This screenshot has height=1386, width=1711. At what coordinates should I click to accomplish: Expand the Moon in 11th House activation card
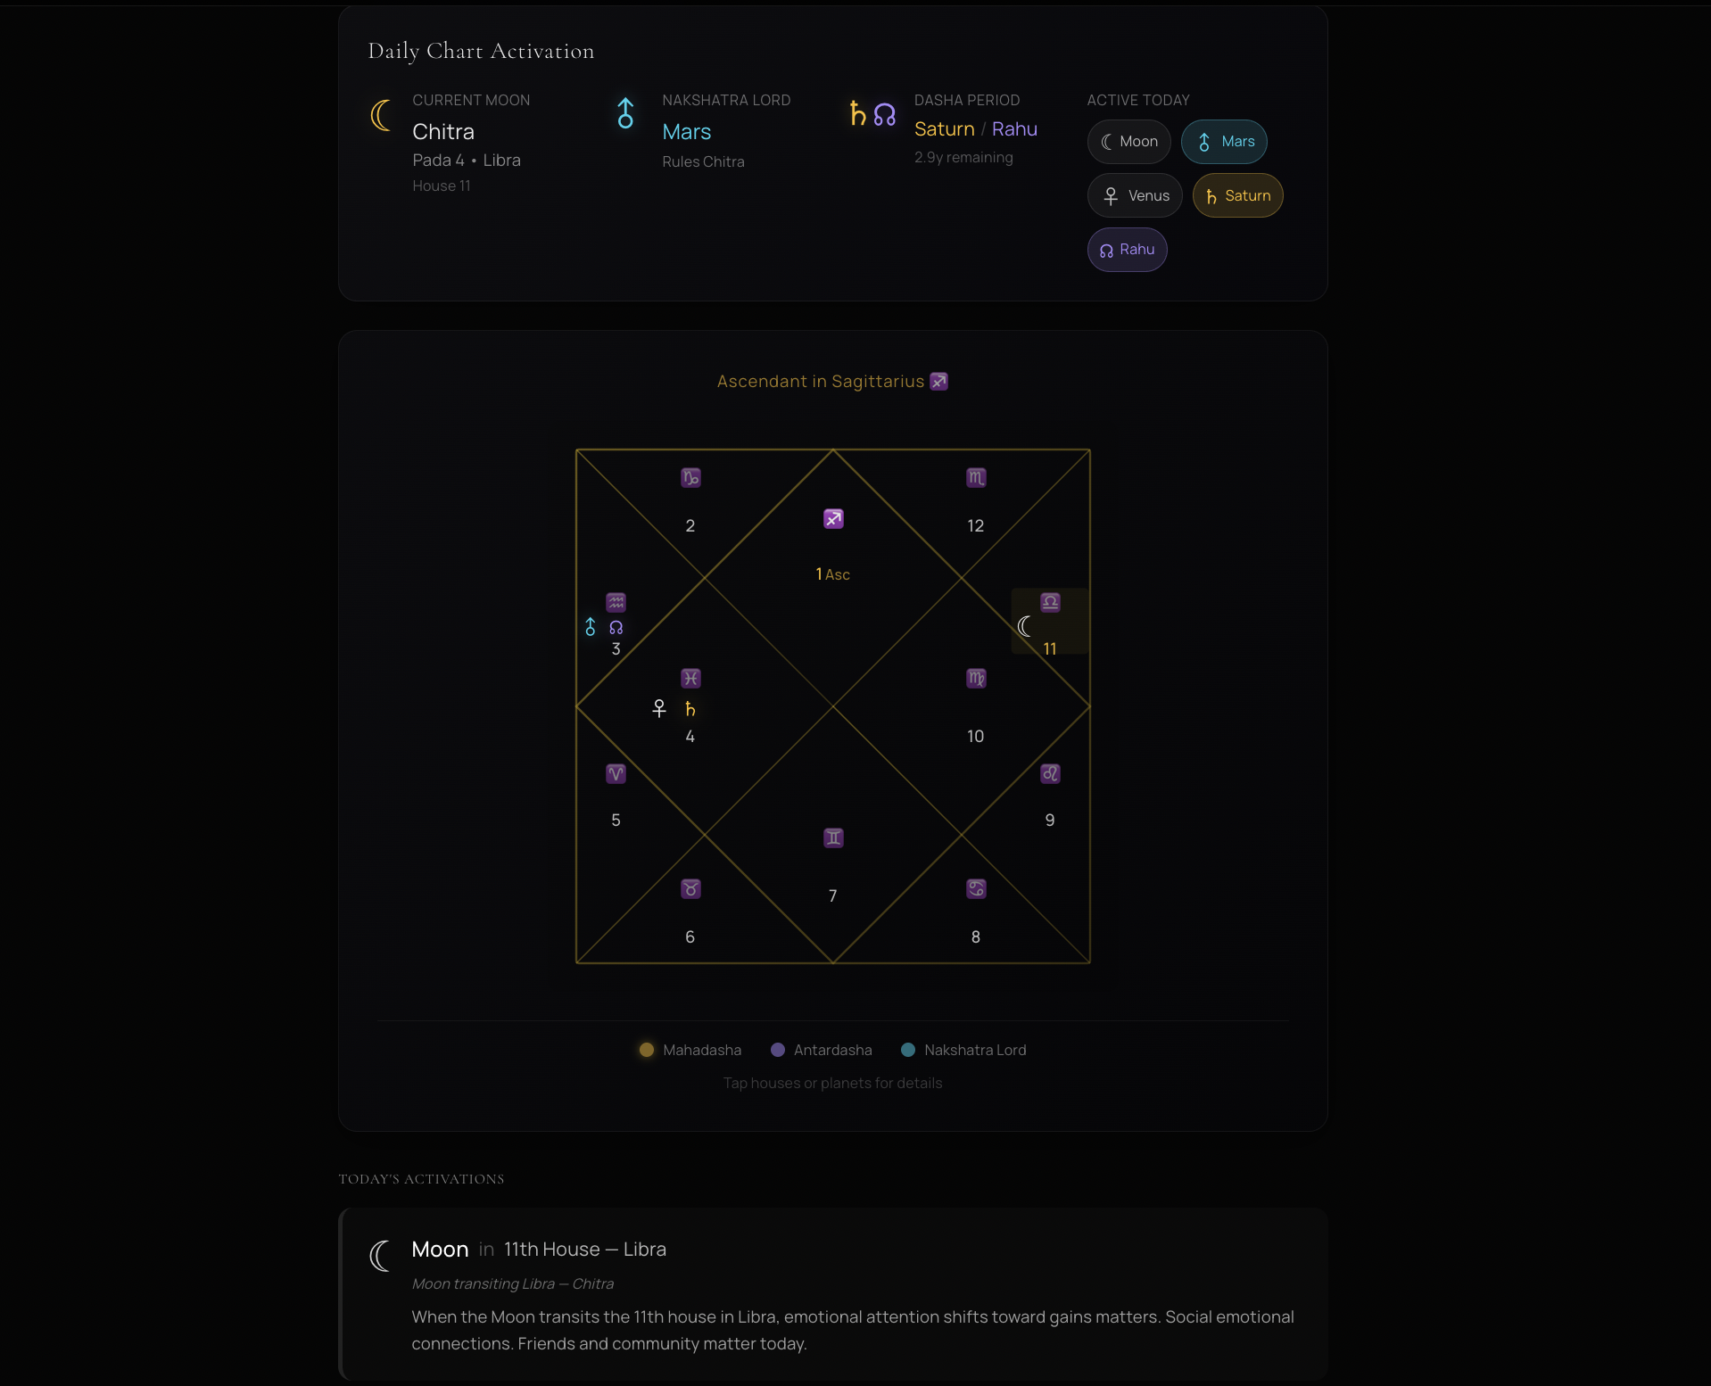point(833,1293)
